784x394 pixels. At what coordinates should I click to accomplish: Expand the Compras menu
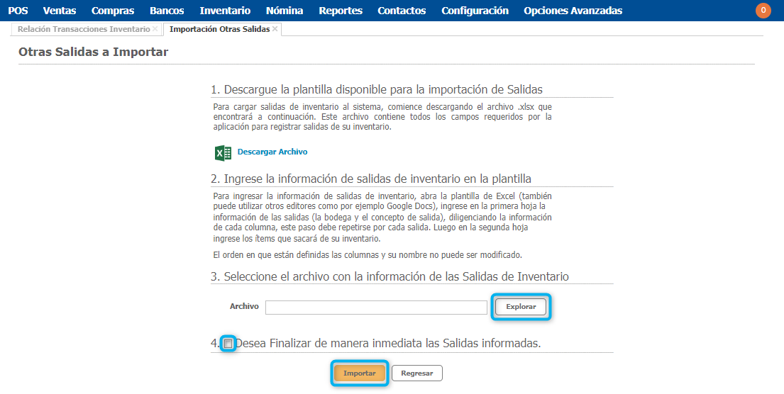(113, 11)
